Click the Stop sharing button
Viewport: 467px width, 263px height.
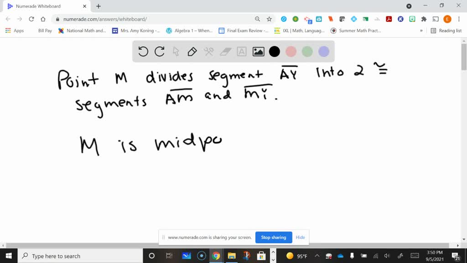pyautogui.click(x=274, y=237)
